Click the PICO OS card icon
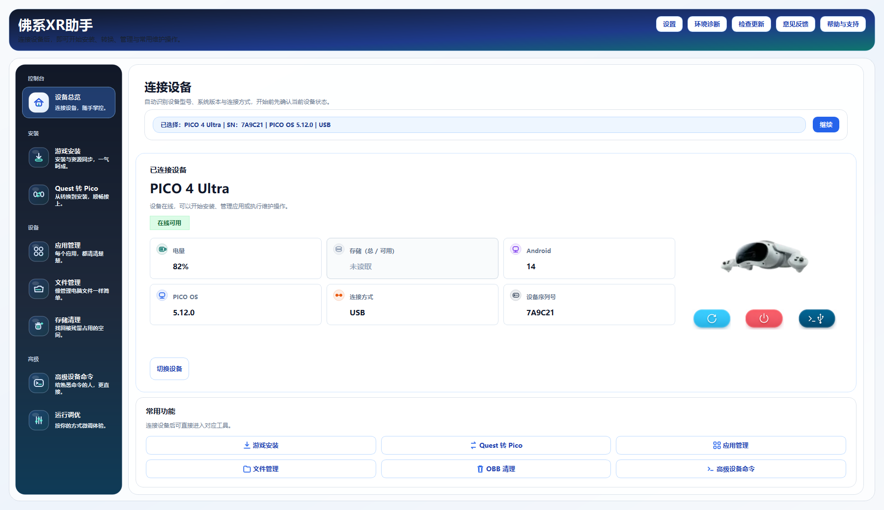Image resolution: width=884 pixels, height=510 pixels. (x=162, y=295)
